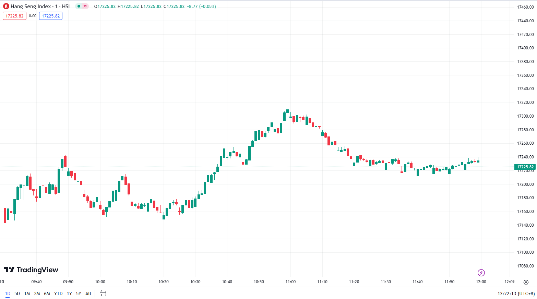Select the 5D time range
The width and height of the screenshot is (537, 299).
(x=17, y=294)
